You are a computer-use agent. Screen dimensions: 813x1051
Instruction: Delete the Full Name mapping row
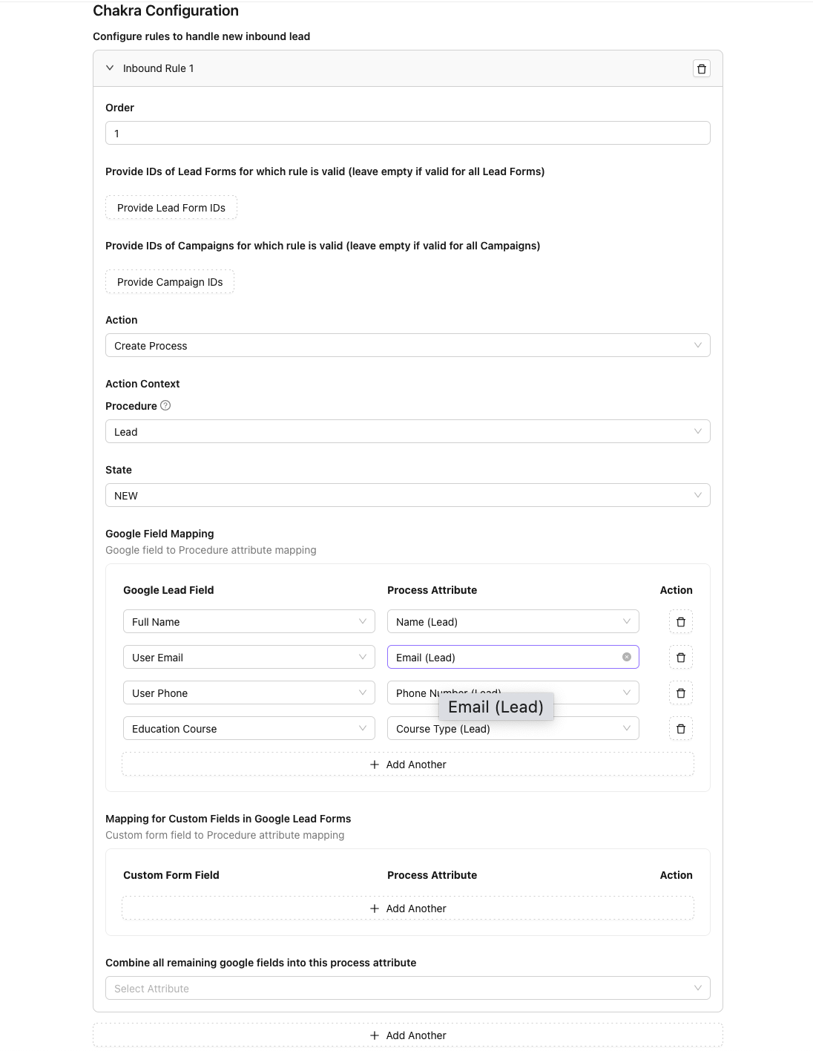tap(680, 622)
